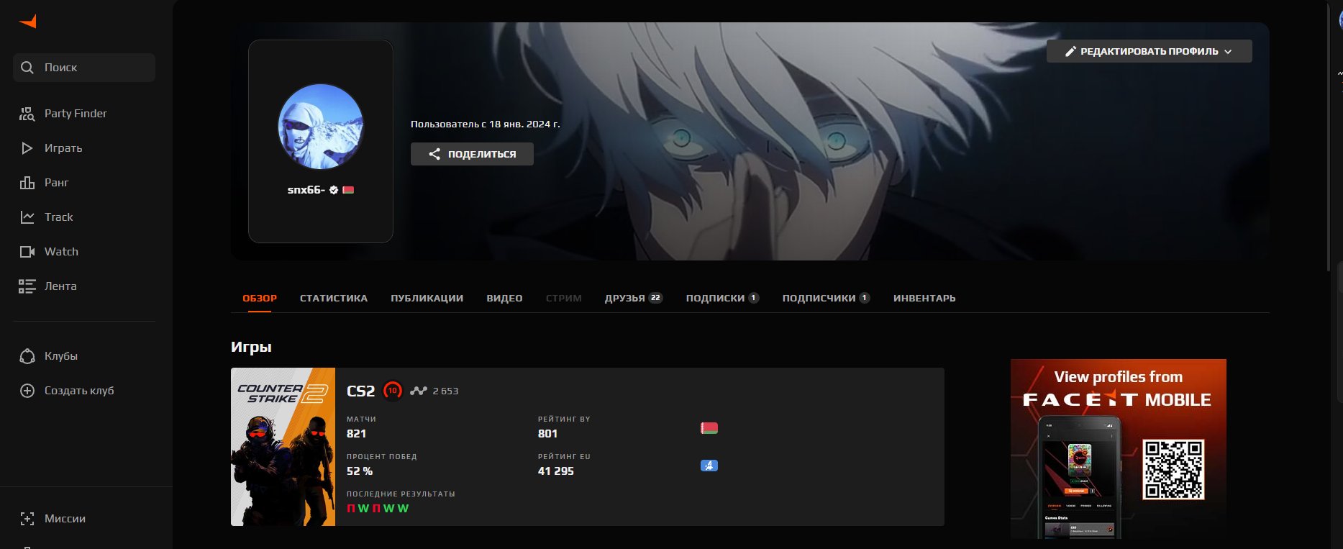Open Clubs icon in sidebar
The width and height of the screenshot is (1343, 549).
click(27, 356)
